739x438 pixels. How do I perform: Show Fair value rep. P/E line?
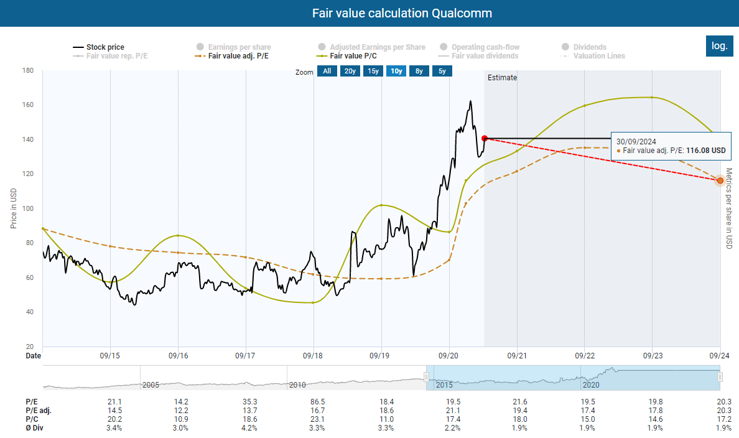(x=110, y=55)
